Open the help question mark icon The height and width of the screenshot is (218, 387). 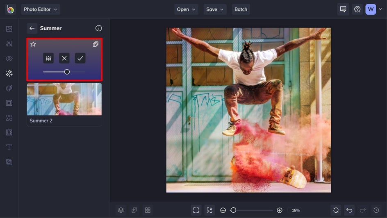point(357,9)
